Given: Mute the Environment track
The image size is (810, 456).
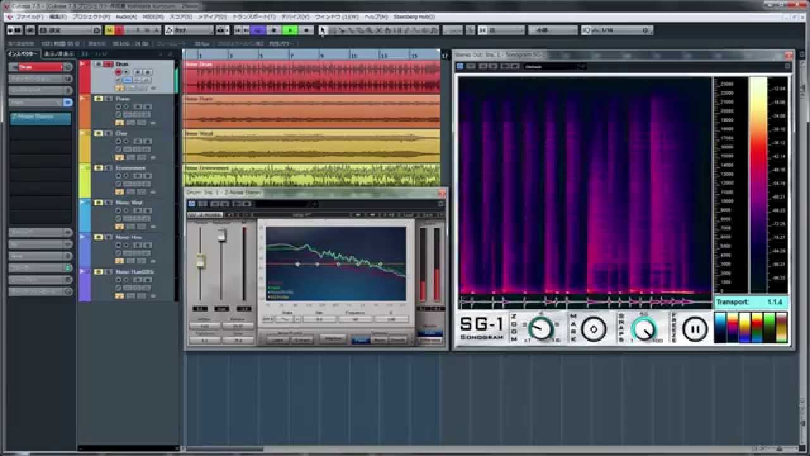Looking at the screenshot, I should pyautogui.click(x=99, y=168).
